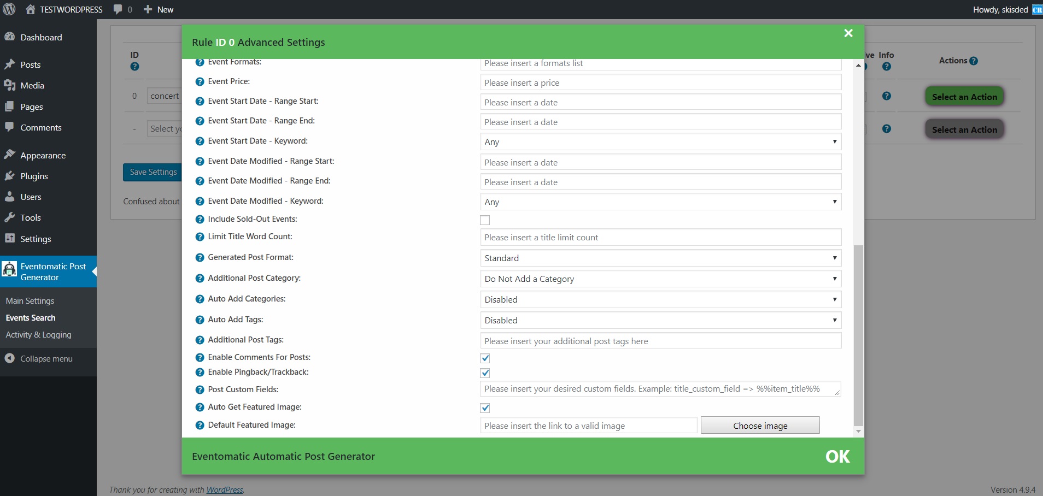Click help icon for Event Date Modified - Range Start
The height and width of the screenshot is (496, 1043).
[200, 162]
